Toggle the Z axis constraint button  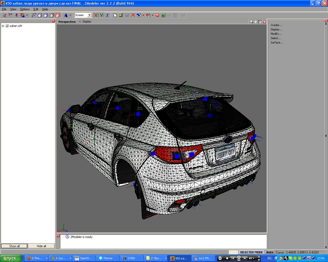pyautogui.click(x=107, y=15)
